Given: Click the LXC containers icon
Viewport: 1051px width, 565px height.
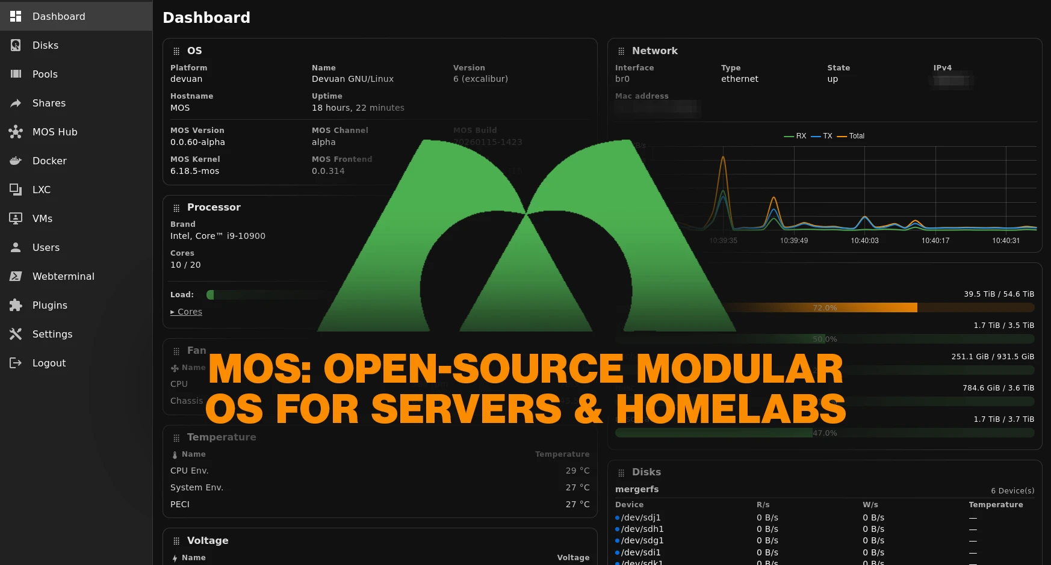Looking at the screenshot, I should coord(16,190).
